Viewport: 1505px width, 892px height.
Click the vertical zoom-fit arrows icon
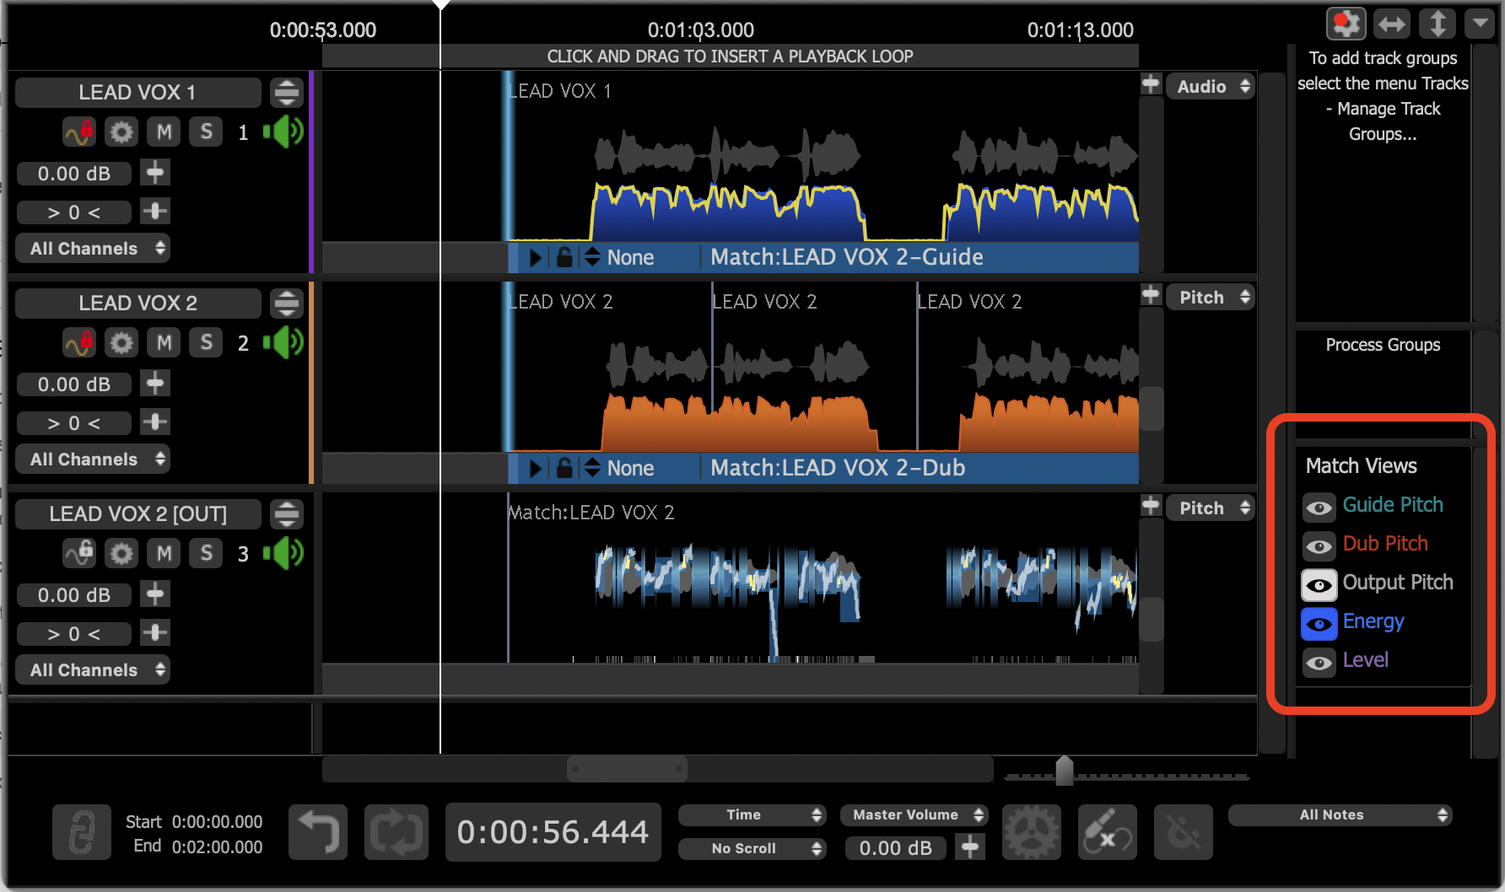(1437, 24)
